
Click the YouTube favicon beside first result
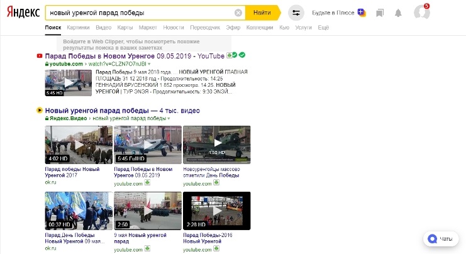tap(39, 56)
